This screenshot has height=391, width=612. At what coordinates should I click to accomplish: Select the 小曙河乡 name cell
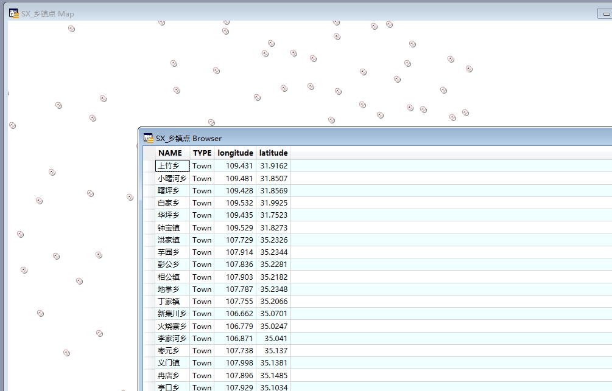tap(172, 179)
